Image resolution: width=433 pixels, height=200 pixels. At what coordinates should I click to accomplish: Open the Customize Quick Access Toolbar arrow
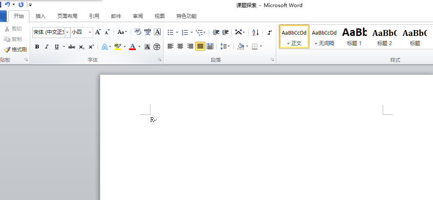(x=30, y=5)
